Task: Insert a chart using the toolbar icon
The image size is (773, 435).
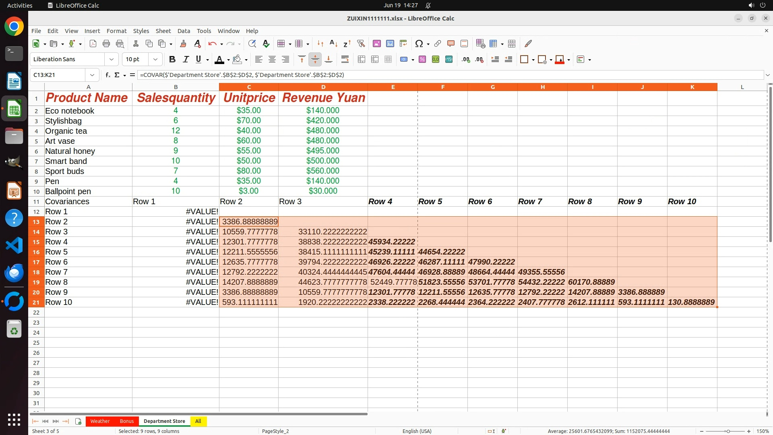Action: [390, 43]
